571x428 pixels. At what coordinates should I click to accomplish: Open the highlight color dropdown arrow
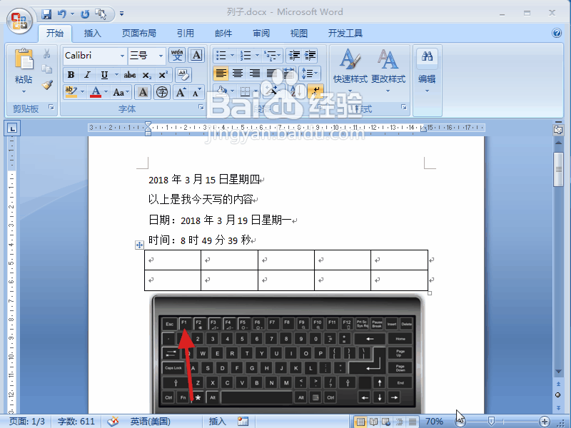82,92
